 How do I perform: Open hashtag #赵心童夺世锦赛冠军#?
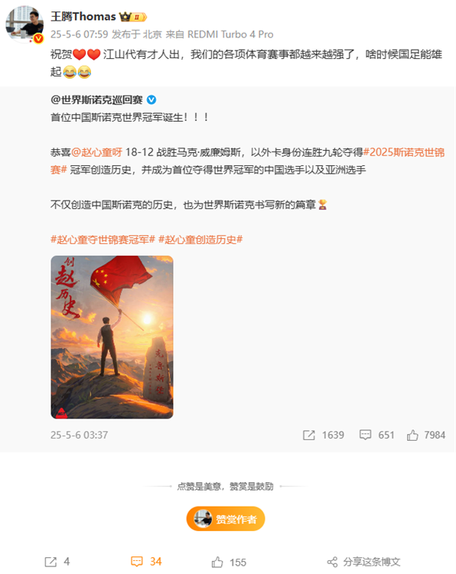tap(103, 240)
